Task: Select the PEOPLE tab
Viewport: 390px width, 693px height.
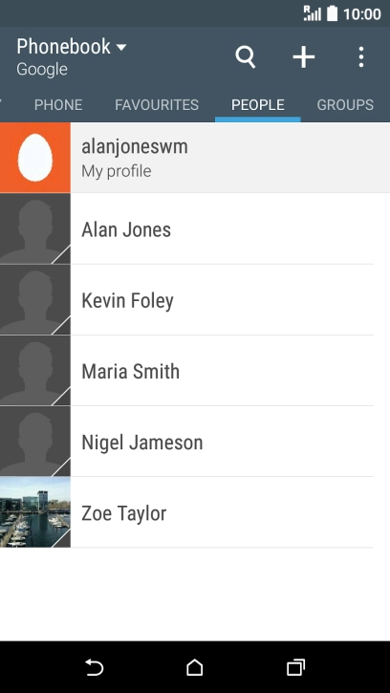Action: (258, 105)
